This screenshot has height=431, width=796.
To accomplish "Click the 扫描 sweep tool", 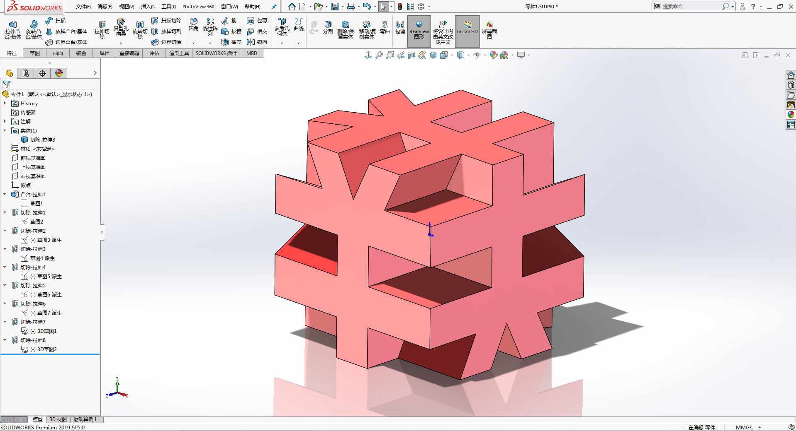I will click(56, 21).
